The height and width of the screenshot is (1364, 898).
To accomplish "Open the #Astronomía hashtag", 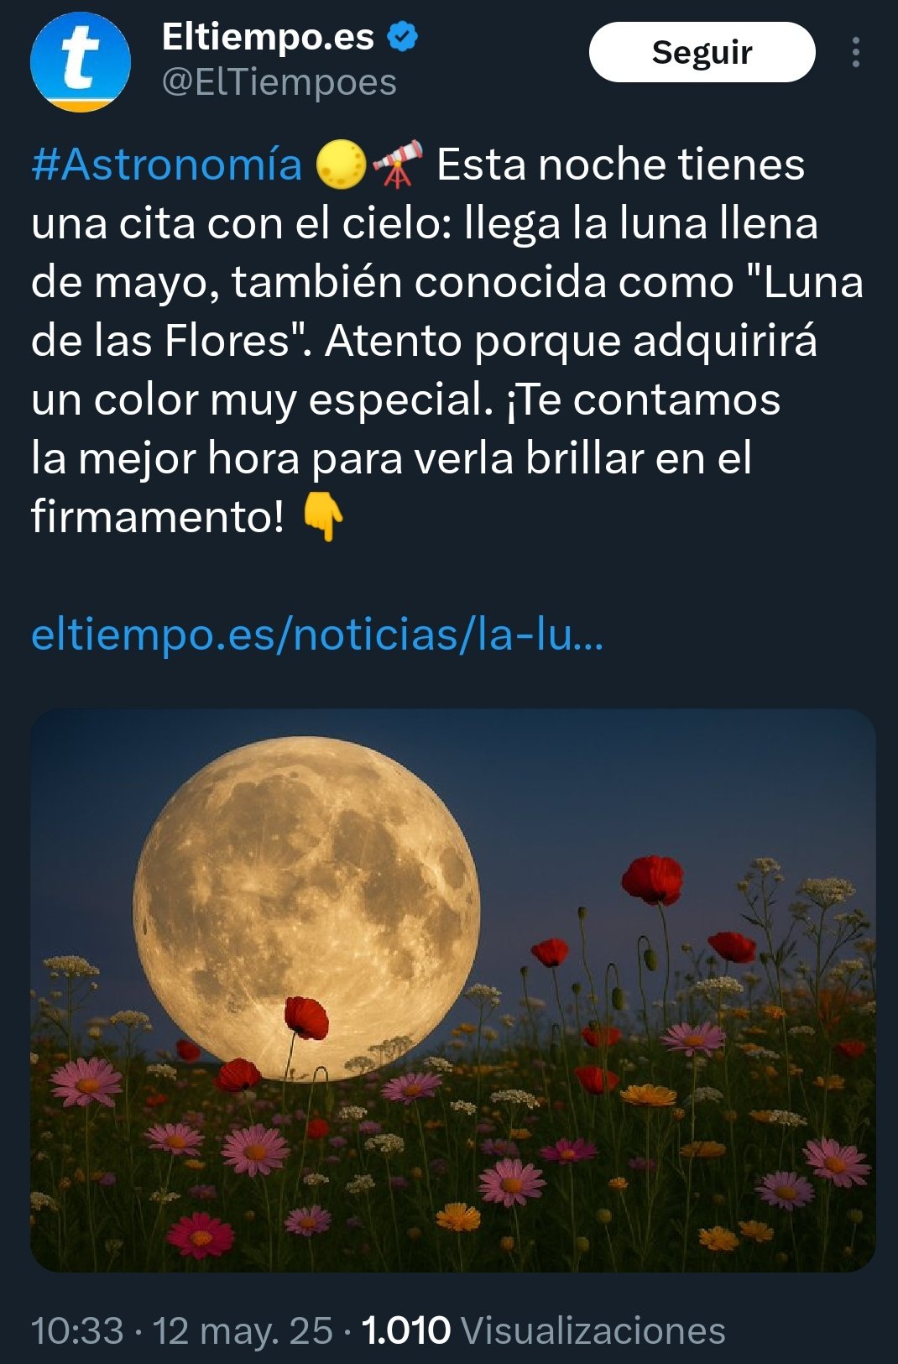I will tap(166, 165).
